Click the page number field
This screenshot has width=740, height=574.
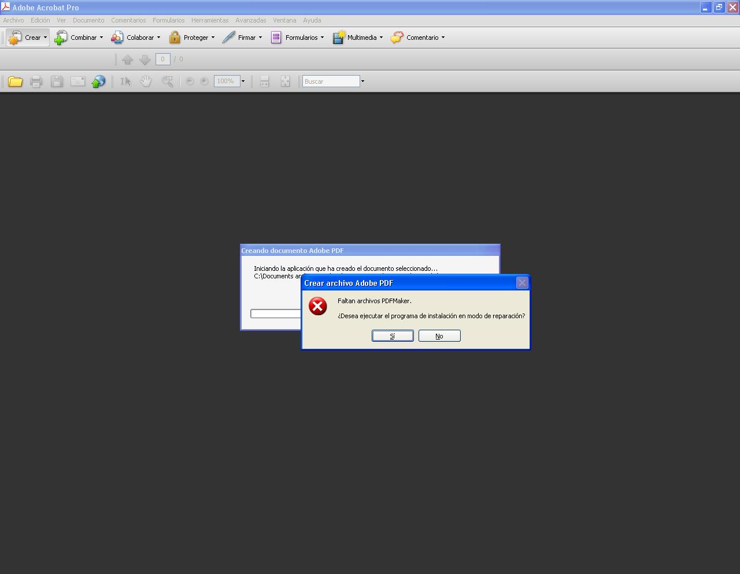(x=162, y=59)
